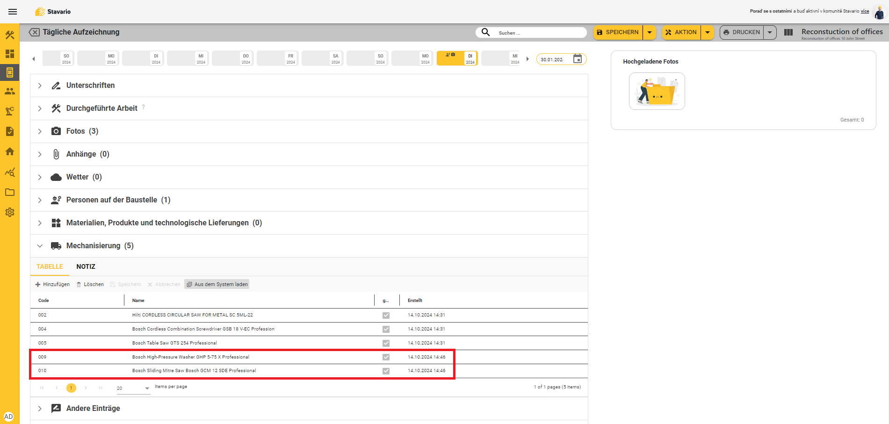Viewport: 889px width, 424px height.
Task: Open the uploaded photos folder thumbnail
Action: 657,91
